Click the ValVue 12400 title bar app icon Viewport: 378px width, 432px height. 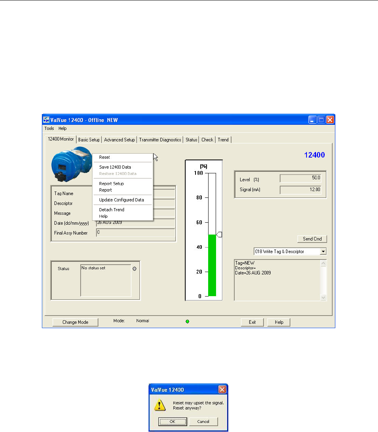[46, 120]
